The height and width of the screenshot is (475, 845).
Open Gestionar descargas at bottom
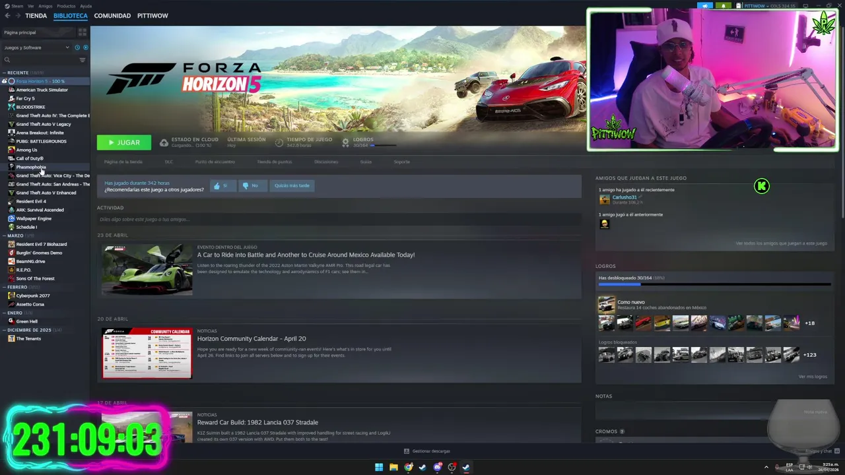tap(426, 451)
